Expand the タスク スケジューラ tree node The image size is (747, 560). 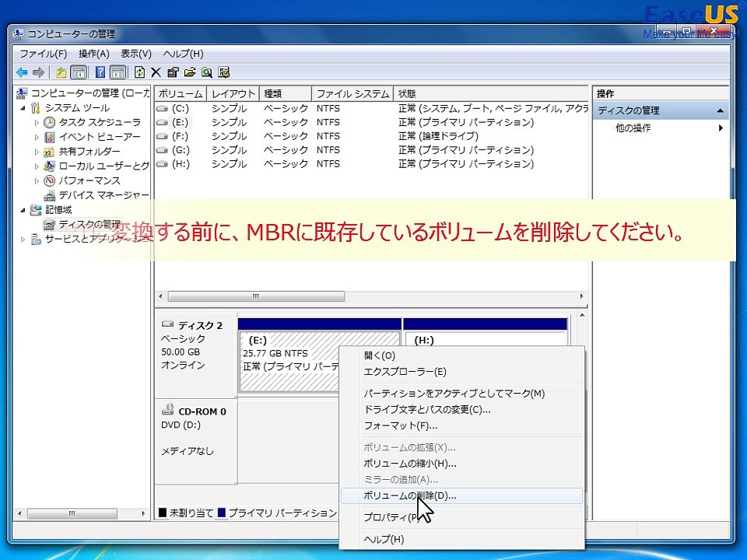click(37, 123)
